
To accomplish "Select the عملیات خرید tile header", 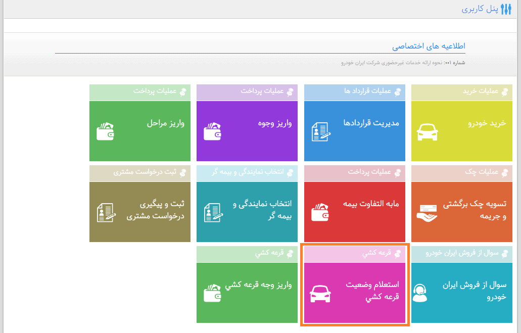I will pyautogui.click(x=462, y=92).
